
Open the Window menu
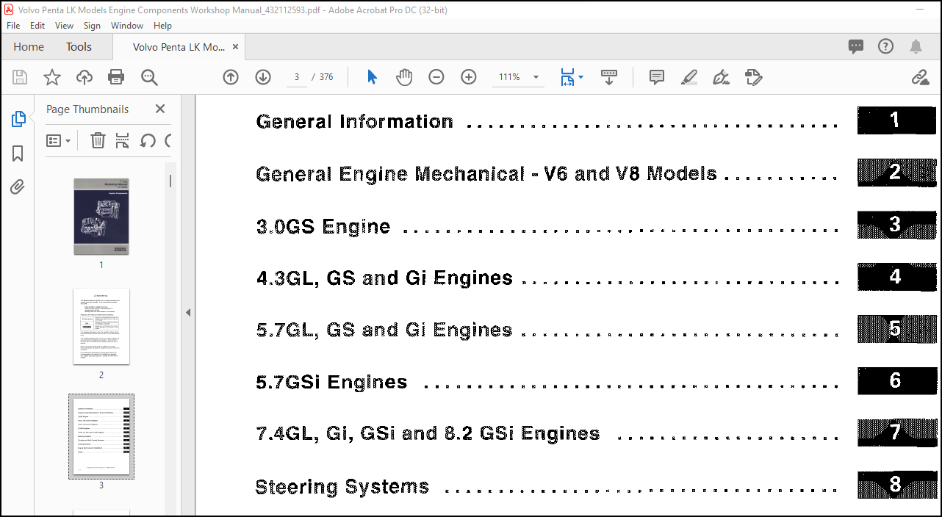click(x=127, y=25)
